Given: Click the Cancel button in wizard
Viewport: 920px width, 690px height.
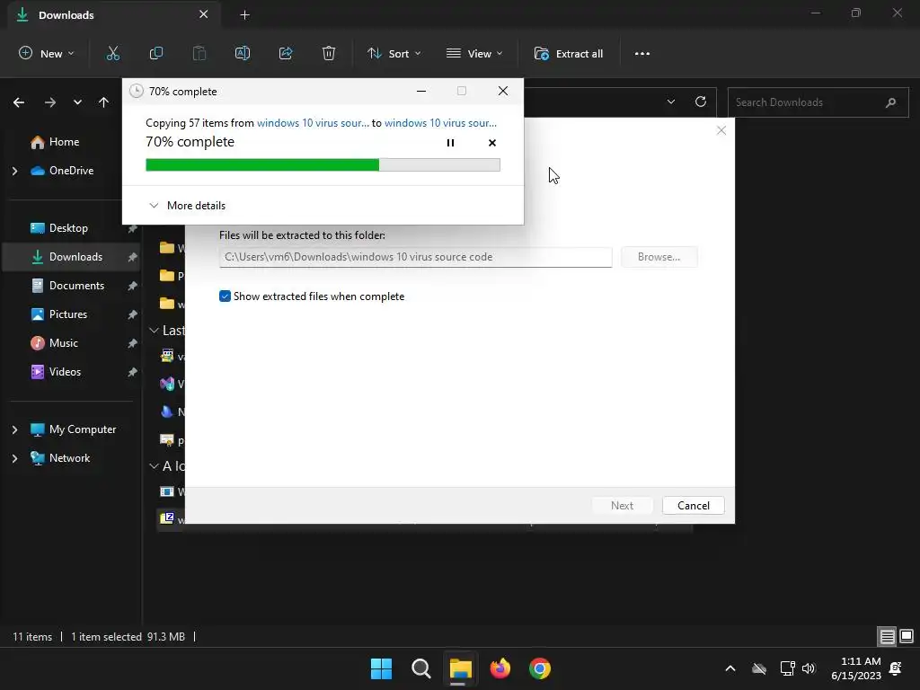Looking at the screenshot, I should coord(693,506).
